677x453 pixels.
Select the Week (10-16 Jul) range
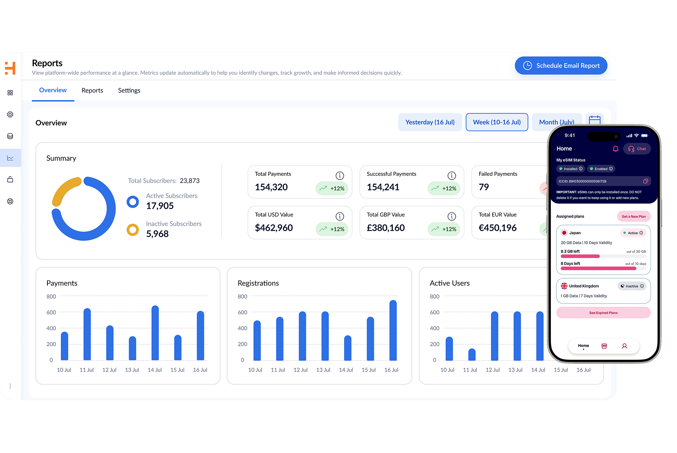click(497, 122)
